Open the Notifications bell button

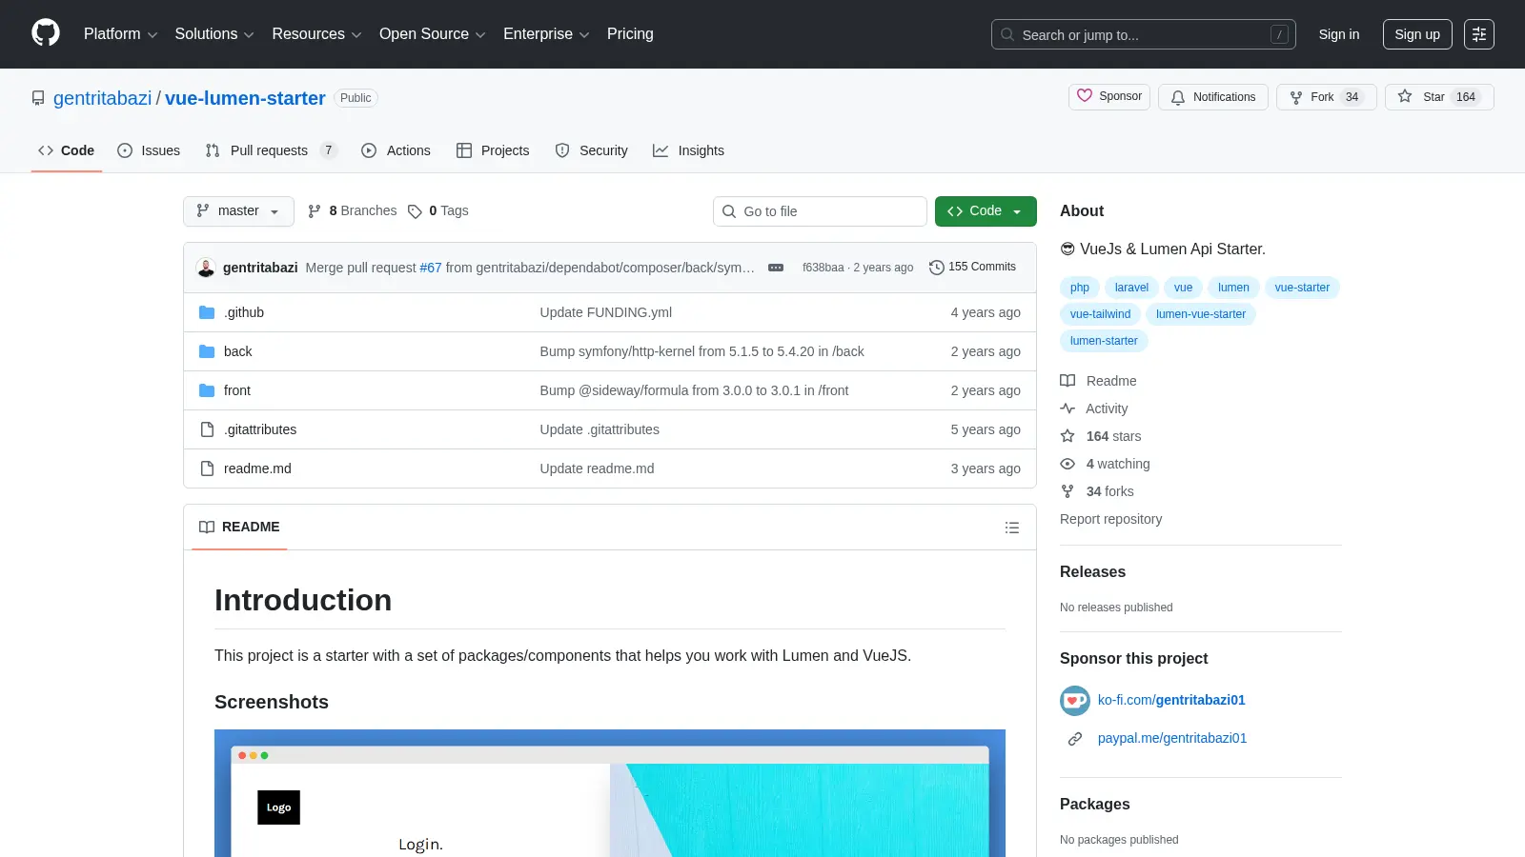[x=1213, y=97]
